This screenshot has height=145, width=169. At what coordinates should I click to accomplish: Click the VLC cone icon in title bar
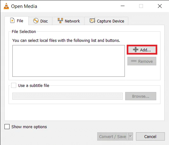tap(6, 6)
